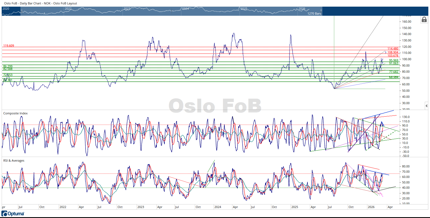Screen dimensions: 430x218
Task: Click the Optuma logo
Action: click(x=13, y=214)
